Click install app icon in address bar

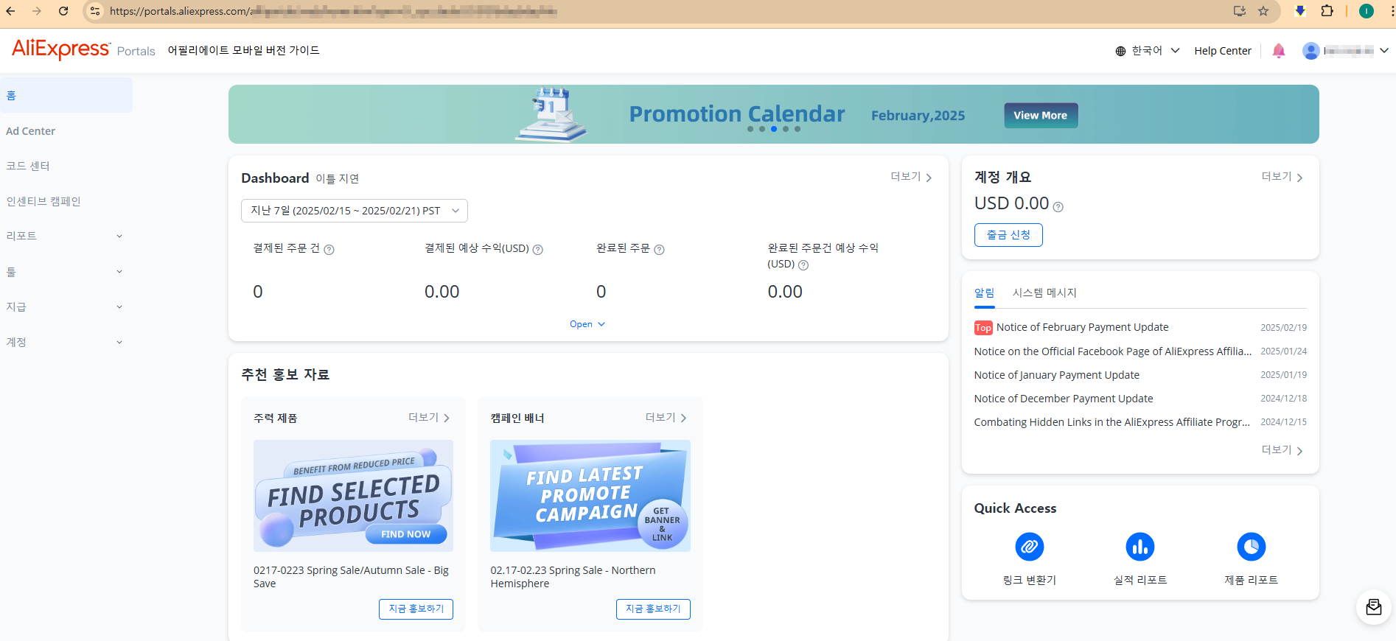[x=1240, y=11]
